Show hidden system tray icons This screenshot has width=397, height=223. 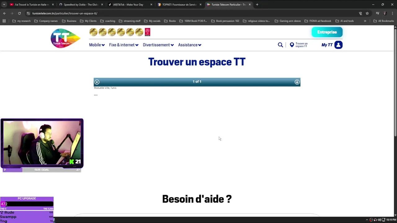coord(367,220)
